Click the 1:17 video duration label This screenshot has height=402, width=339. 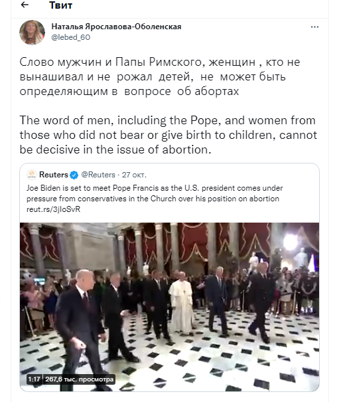[34, 379]
